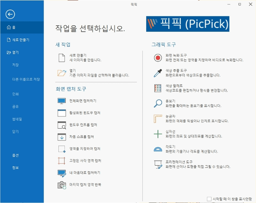Image resolution: width=256 pixels, height=203 pixels.
Task: Click the open folder icon in sidebar
Action: click(x=9, y=52)
